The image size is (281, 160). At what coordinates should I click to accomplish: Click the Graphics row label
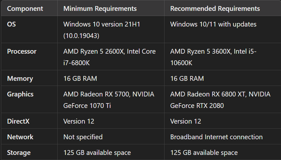(20, 94)
